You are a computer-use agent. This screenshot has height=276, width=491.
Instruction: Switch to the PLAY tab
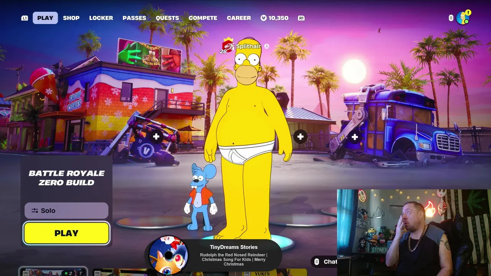[x=45, y=18]
